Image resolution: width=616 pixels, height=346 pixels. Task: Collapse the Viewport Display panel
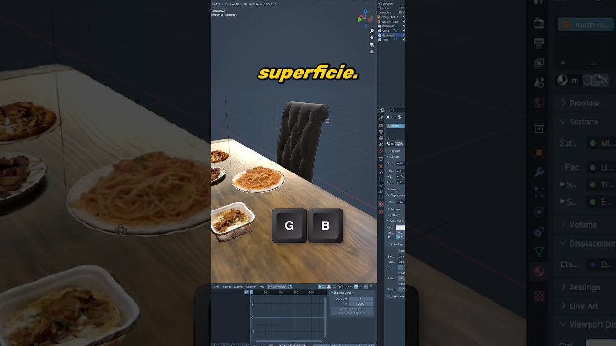[396, 221]
